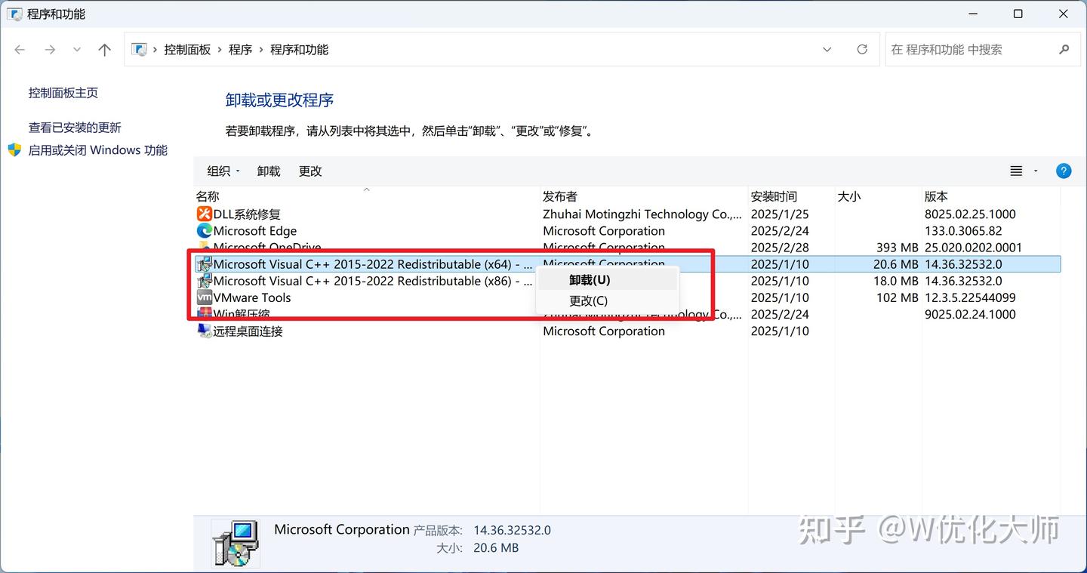Maximize the 程序和功能 window
The image size is (1087, 573).
tap(1018, 14)
